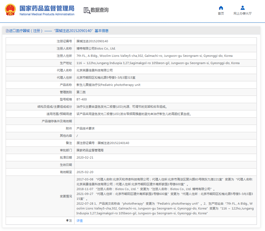Open the 首页 navigation item
This screenshot has width=265, height=231.
click(x=221, y=13)
